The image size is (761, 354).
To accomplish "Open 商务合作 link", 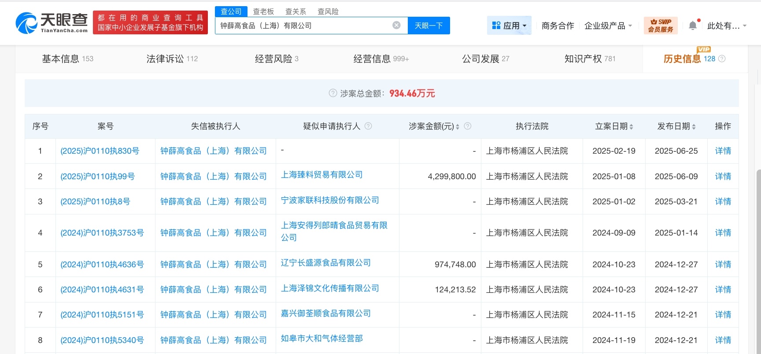I will (558, 26).
